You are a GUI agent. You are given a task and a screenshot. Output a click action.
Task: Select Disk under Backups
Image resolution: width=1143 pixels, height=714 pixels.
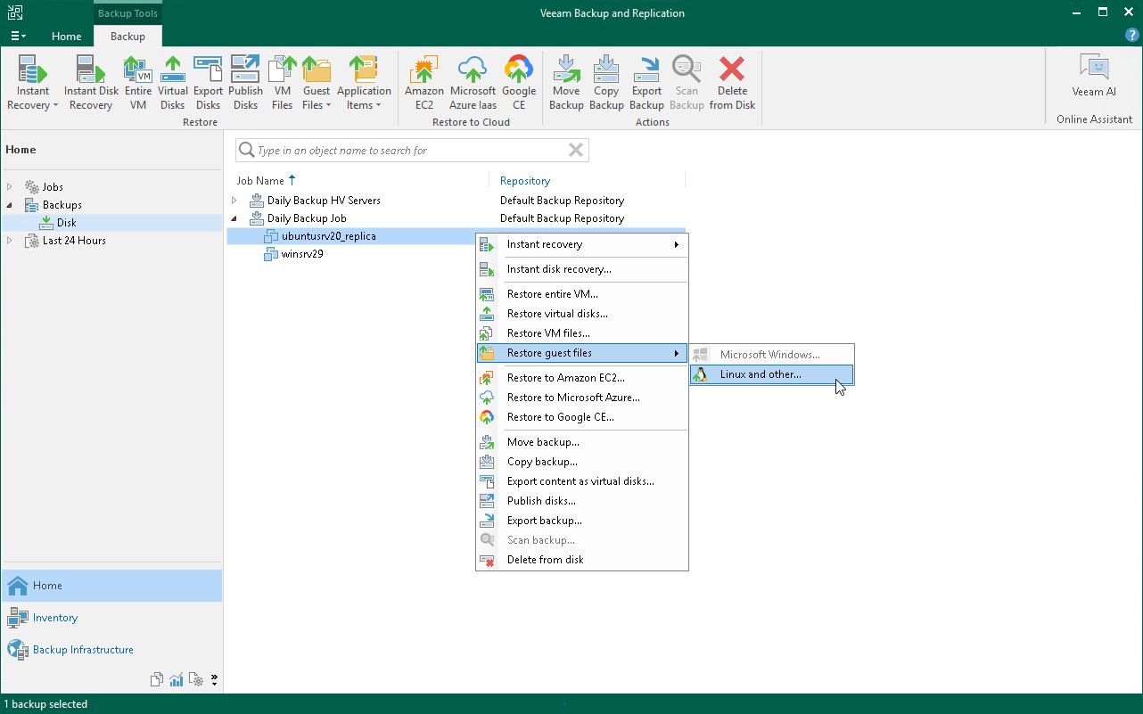(66, 223)
